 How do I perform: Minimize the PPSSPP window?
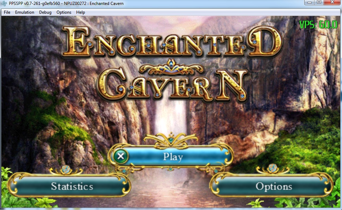(310, 2)
